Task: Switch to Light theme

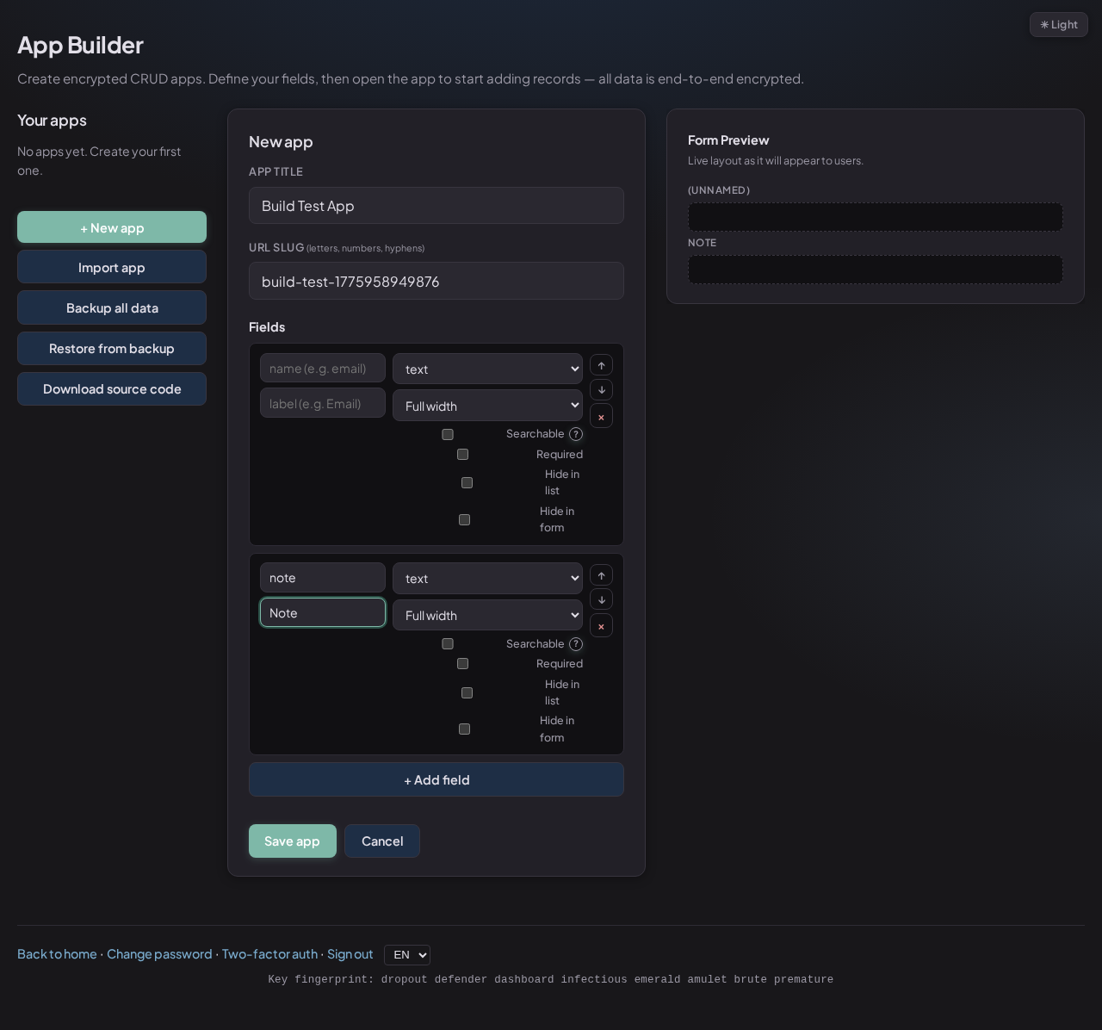Action: click(x=1058, y=24)
